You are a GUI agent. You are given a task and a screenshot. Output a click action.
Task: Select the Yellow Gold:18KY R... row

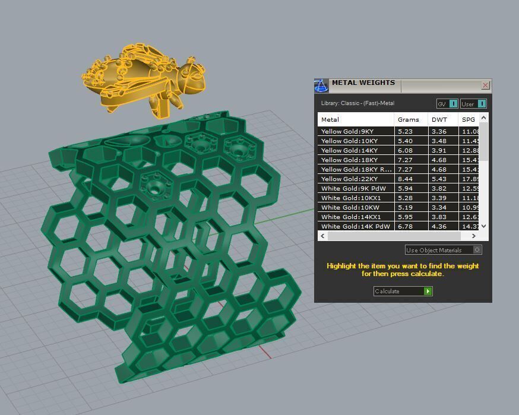(398, 169)
